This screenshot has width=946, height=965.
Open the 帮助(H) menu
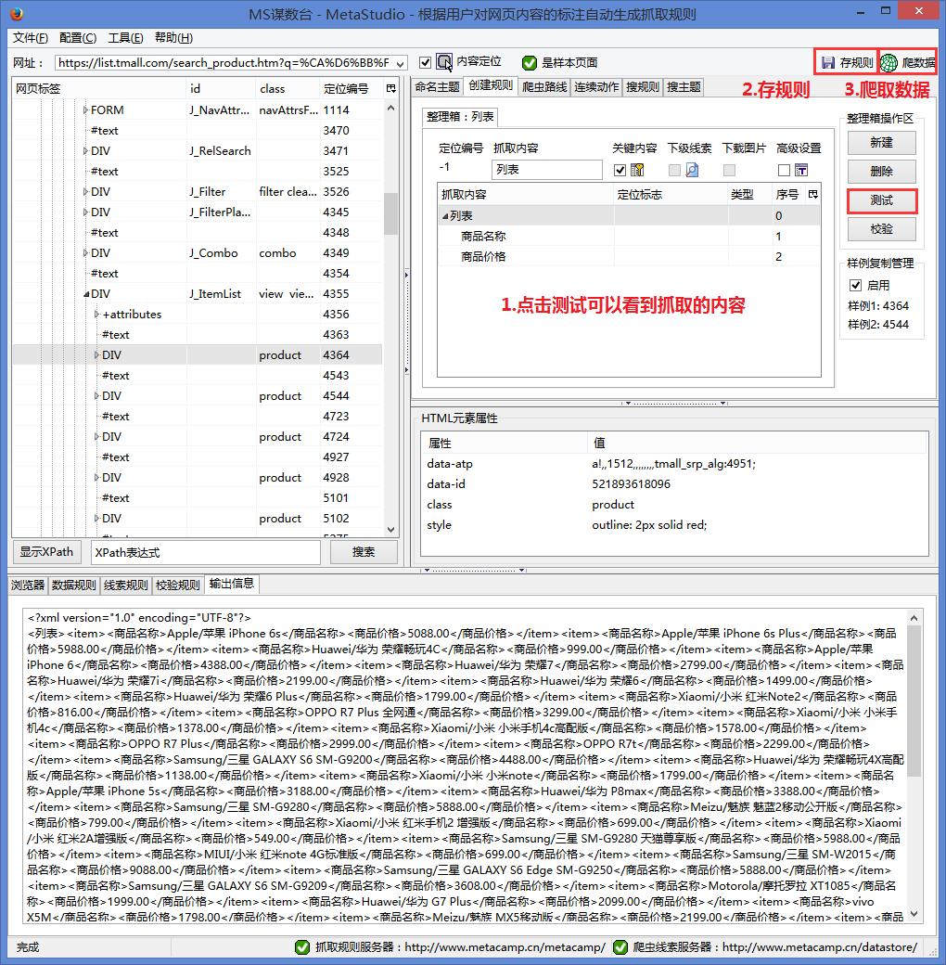tap(174, 38)
